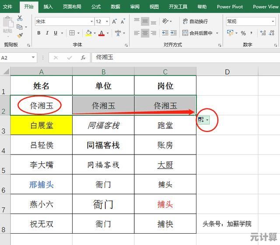This screenshot has height=245, width=280.
Task: Click the 合并后居中 button
Action: (x=197, y=33)
